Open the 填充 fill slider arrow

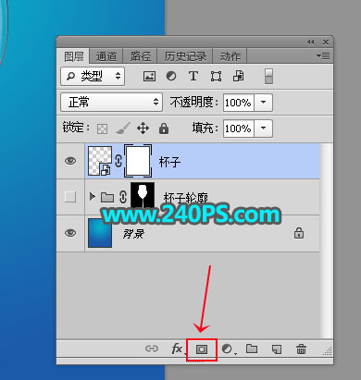[263, 129]
